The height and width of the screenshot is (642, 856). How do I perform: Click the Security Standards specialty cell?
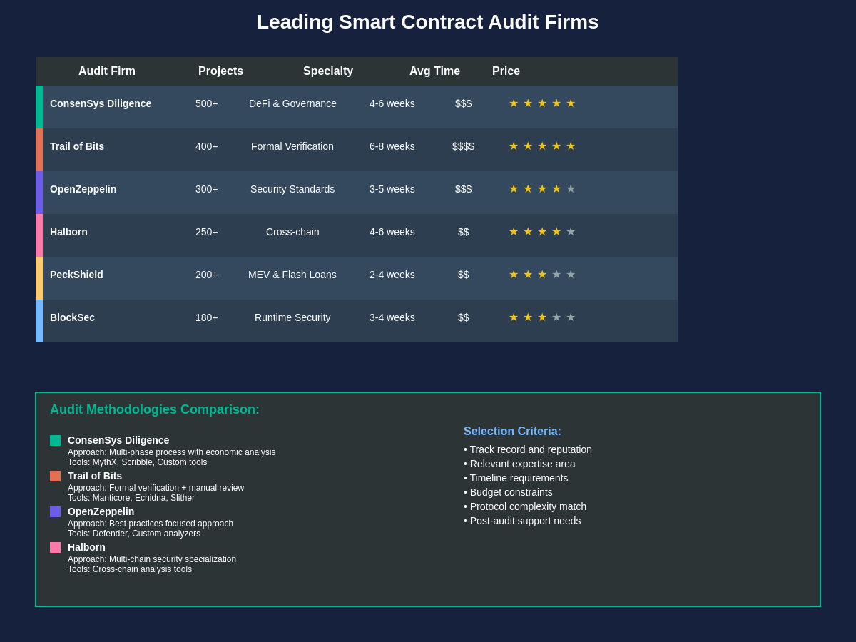[x=292, y=189]
